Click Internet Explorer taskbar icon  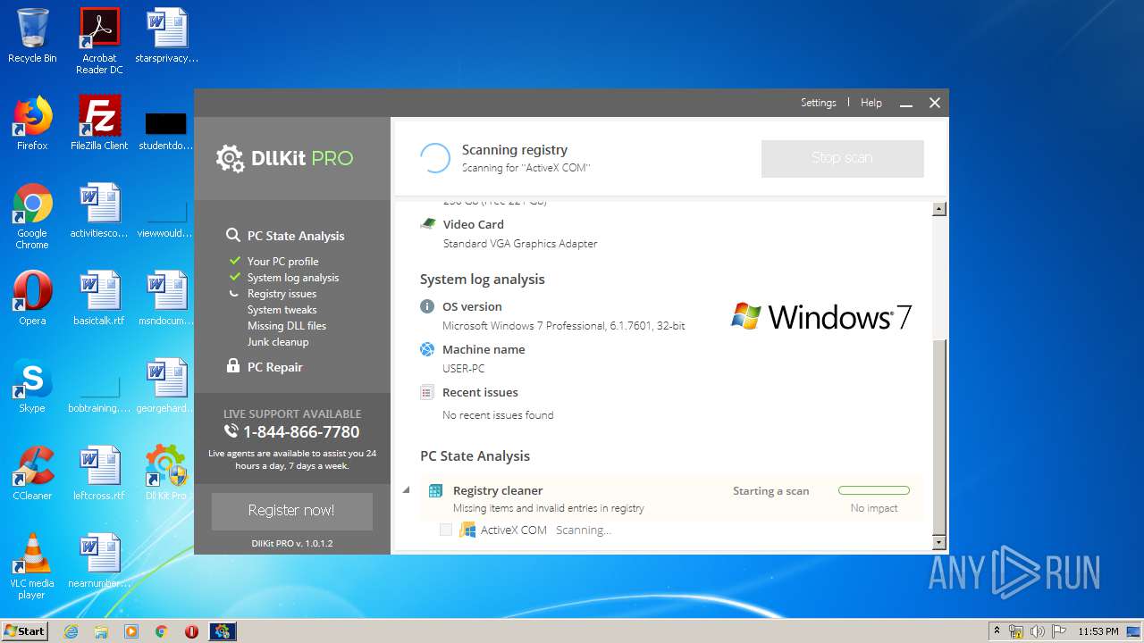click(x=71, y=631)
